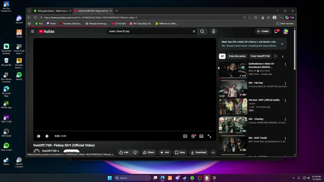Download the video
324x182 pixels.
point(198,152)
